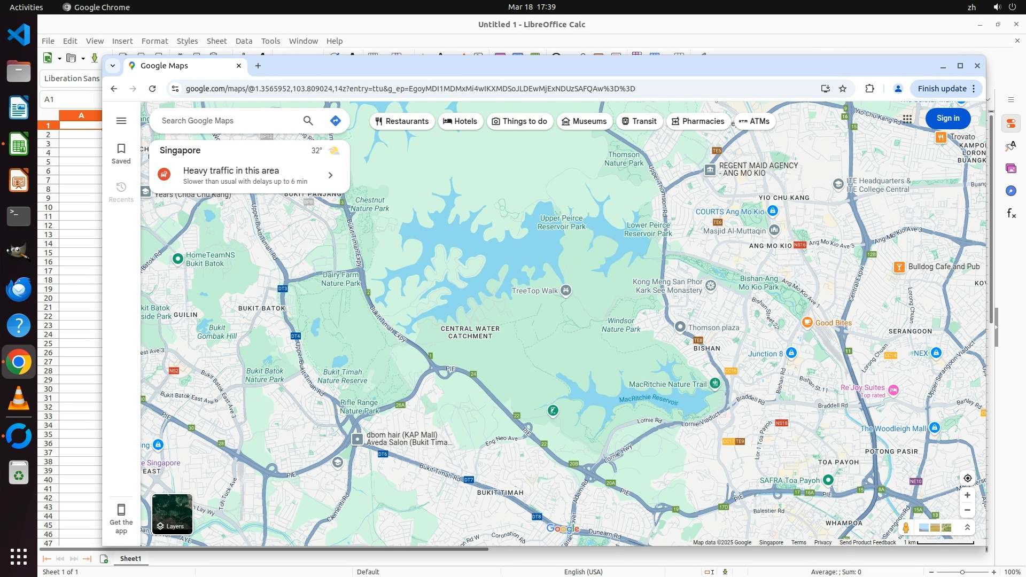Click the Finish update button
The width and height of the screenshot is (1026, 577).
pos(942,89)
